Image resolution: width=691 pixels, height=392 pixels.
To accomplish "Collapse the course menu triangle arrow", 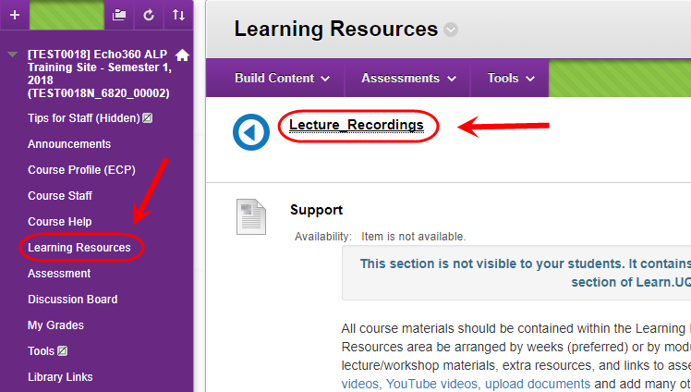I will (12, 55).
